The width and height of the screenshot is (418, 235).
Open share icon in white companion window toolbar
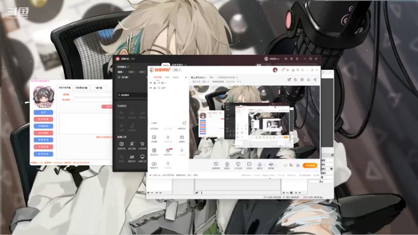[315, 80]
